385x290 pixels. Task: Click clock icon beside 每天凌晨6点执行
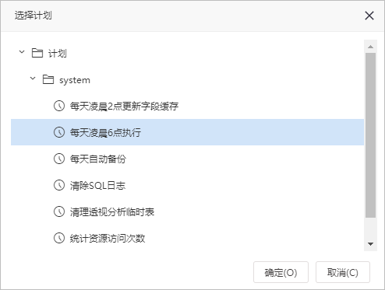(x=59, y=132)
